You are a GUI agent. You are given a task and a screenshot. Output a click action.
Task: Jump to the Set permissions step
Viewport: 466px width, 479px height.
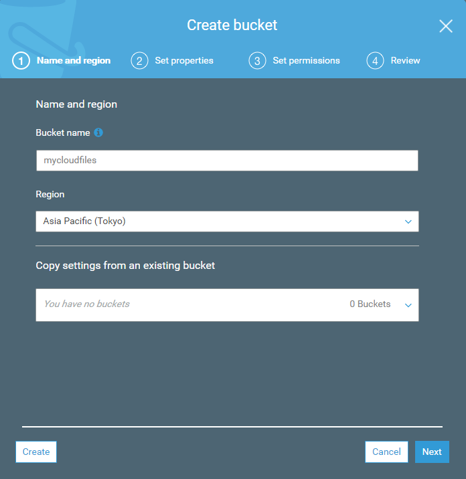306,61
